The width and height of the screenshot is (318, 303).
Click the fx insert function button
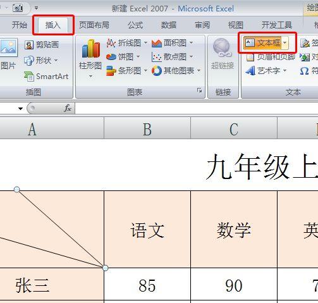click(68, 108)
